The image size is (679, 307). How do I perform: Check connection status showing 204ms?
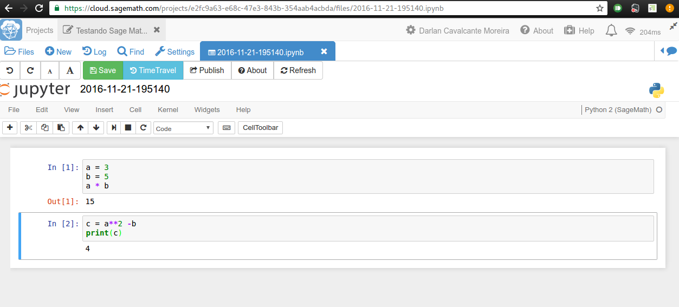(643, 31)
